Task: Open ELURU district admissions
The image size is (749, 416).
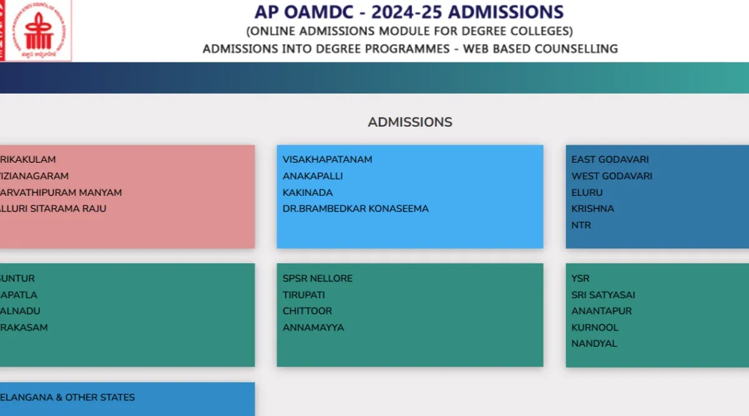Action: (588, 193)
